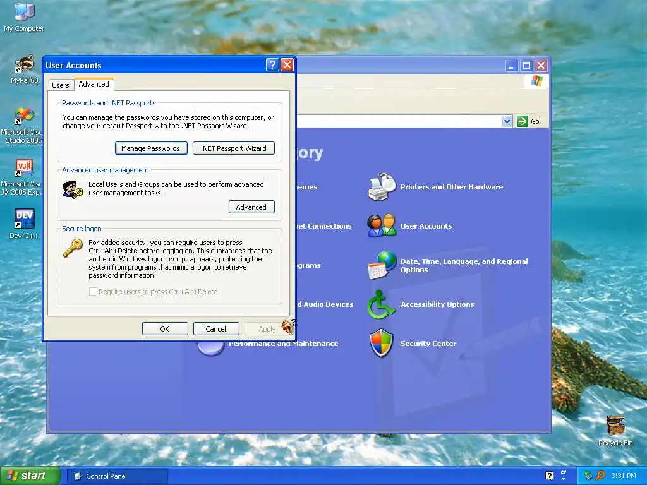Open User Accounts category link
Screen dimensions: 647x485
[426, 226]
